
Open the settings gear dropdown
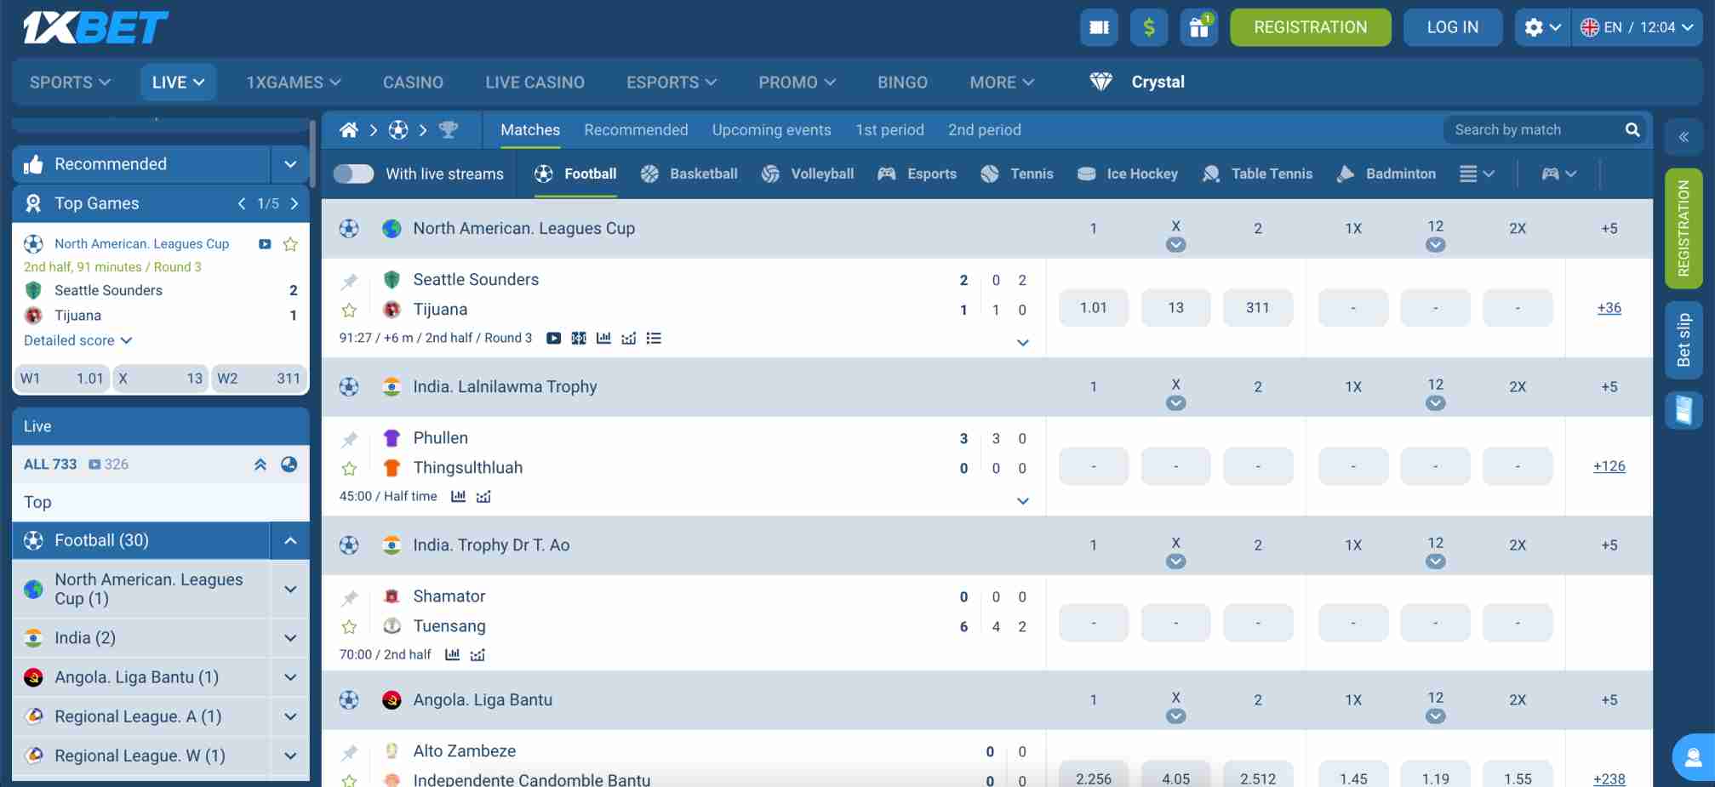point(1542,27)
